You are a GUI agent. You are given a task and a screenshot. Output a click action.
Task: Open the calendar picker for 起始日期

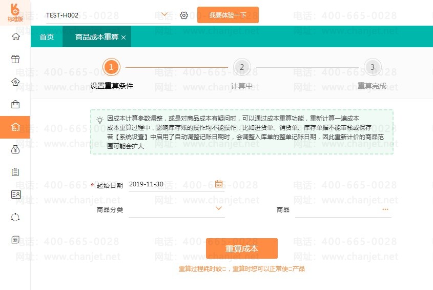pyautogui.click(x=219, y=183)
